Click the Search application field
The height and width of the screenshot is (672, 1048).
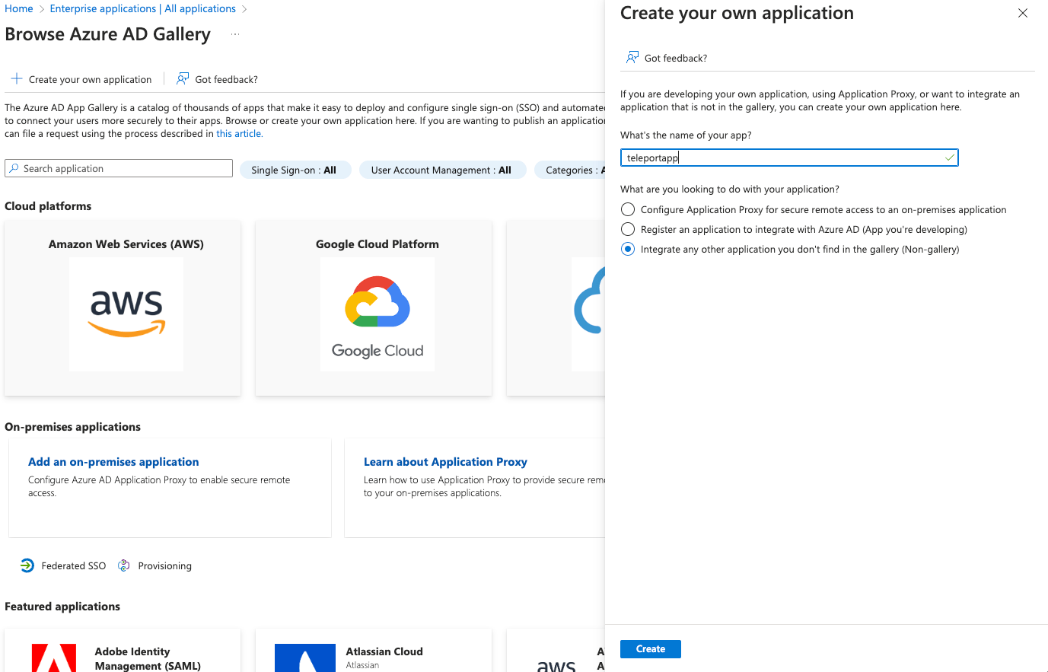pyautogui.click(x=118, y=168)
